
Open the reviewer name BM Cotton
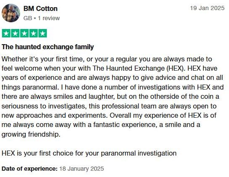coord(40,8)
